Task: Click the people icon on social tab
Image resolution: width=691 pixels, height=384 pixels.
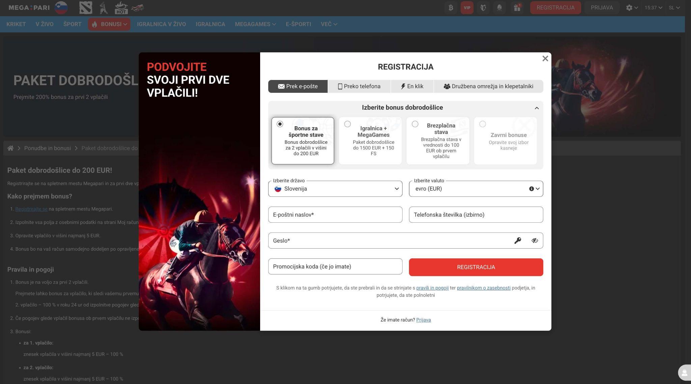Action: click(x=447, y=86)
